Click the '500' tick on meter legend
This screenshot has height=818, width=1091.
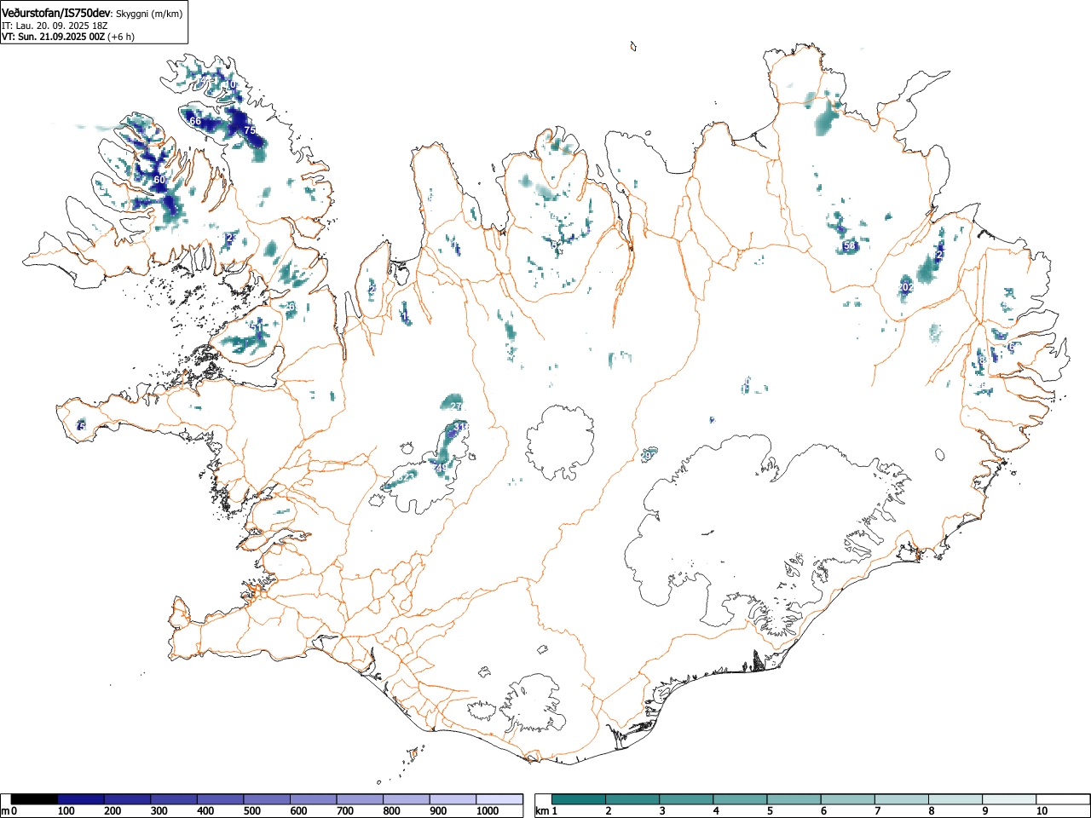click(251, 811)
